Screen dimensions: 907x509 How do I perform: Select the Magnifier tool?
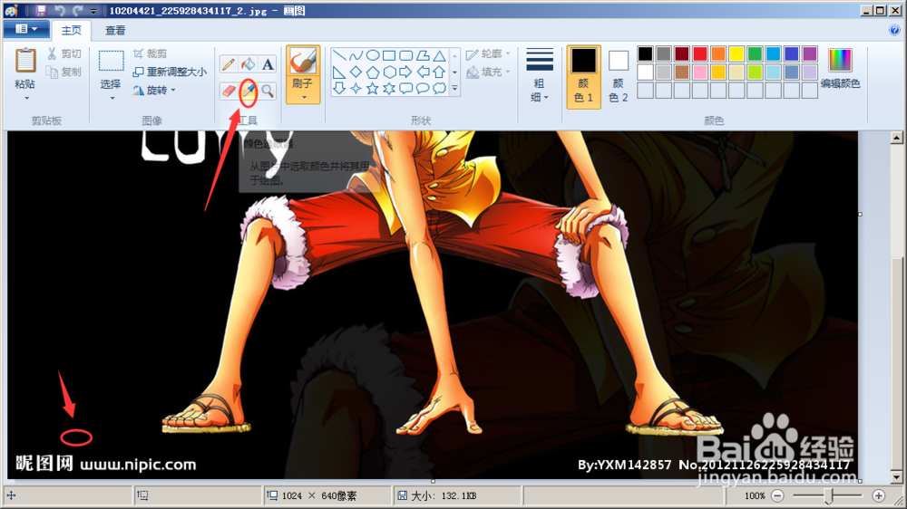[268, 91]
